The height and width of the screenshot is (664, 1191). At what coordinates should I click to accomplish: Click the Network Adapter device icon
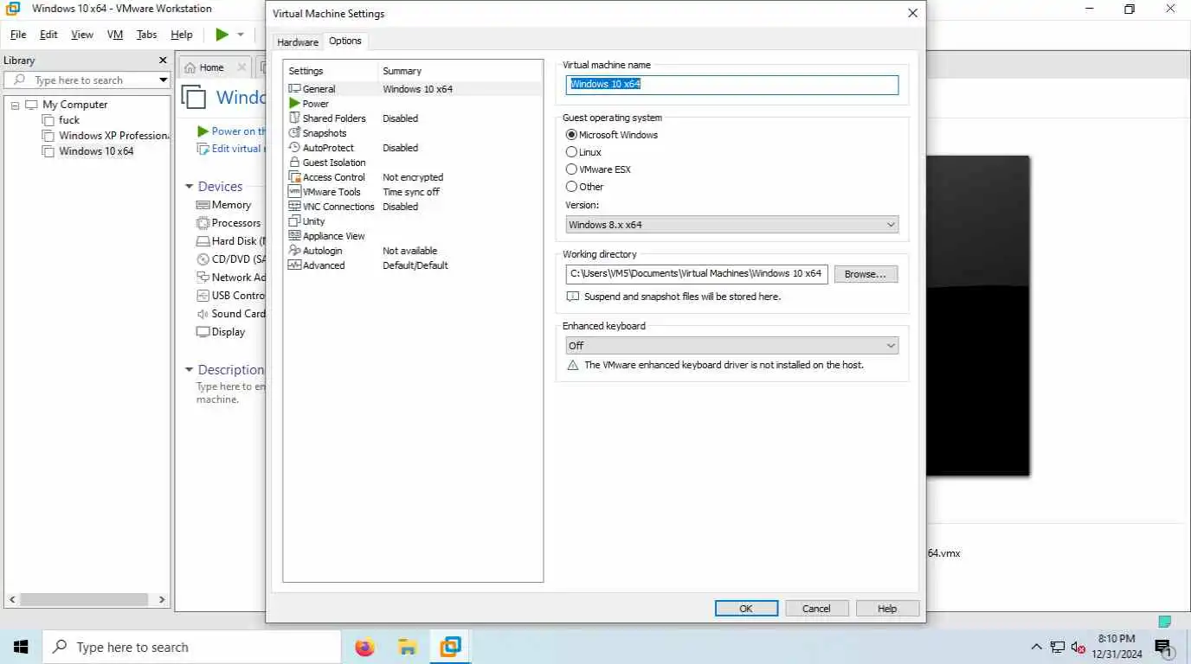point(203,278)
